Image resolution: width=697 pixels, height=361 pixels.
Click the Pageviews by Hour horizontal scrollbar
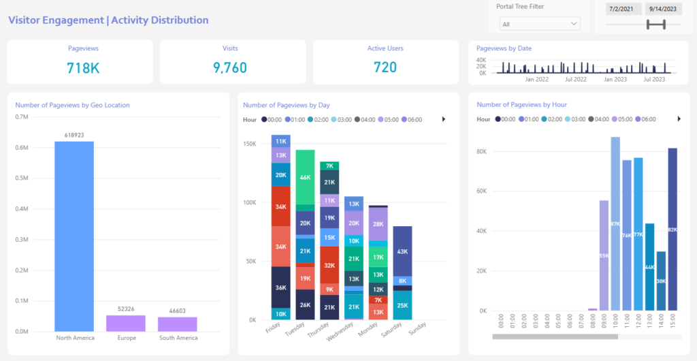coord(555,336)
